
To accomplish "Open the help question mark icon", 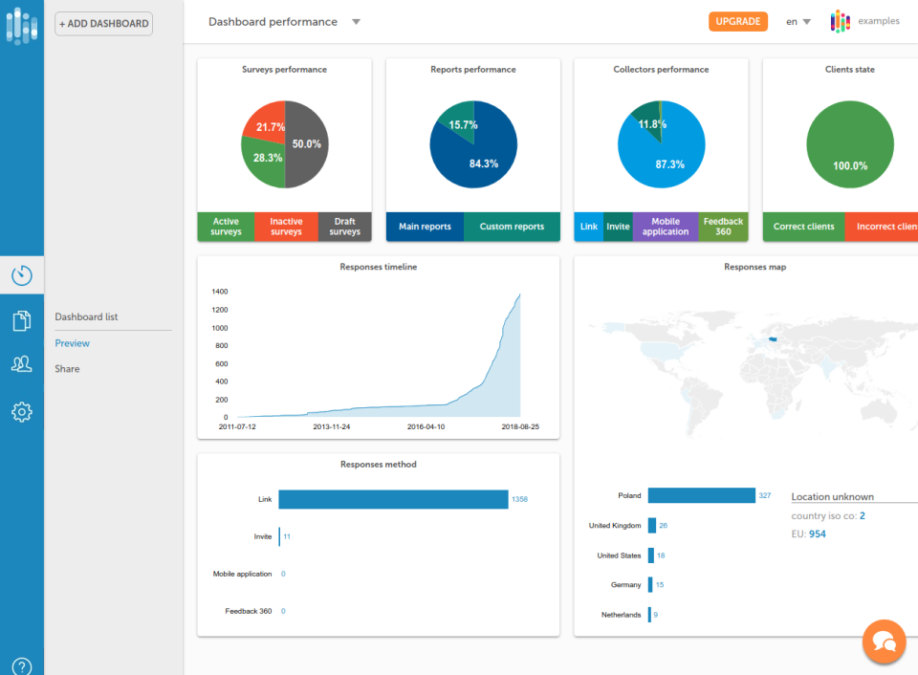I will tap(22, 666).
